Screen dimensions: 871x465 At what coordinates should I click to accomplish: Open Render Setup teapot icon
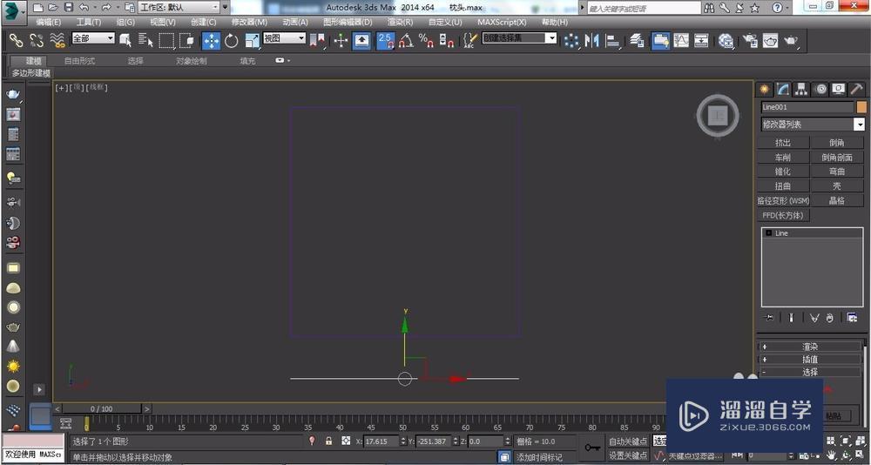[750, 40]
